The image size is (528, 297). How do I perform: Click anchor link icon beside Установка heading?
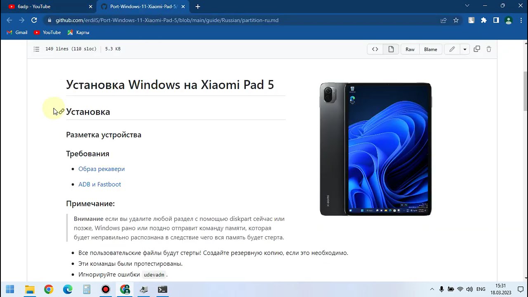[x=61, y=111]
